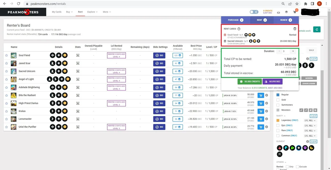The image size is (331, 170).
Task: Enable the Gold foil checkbox
Action: 278,100
